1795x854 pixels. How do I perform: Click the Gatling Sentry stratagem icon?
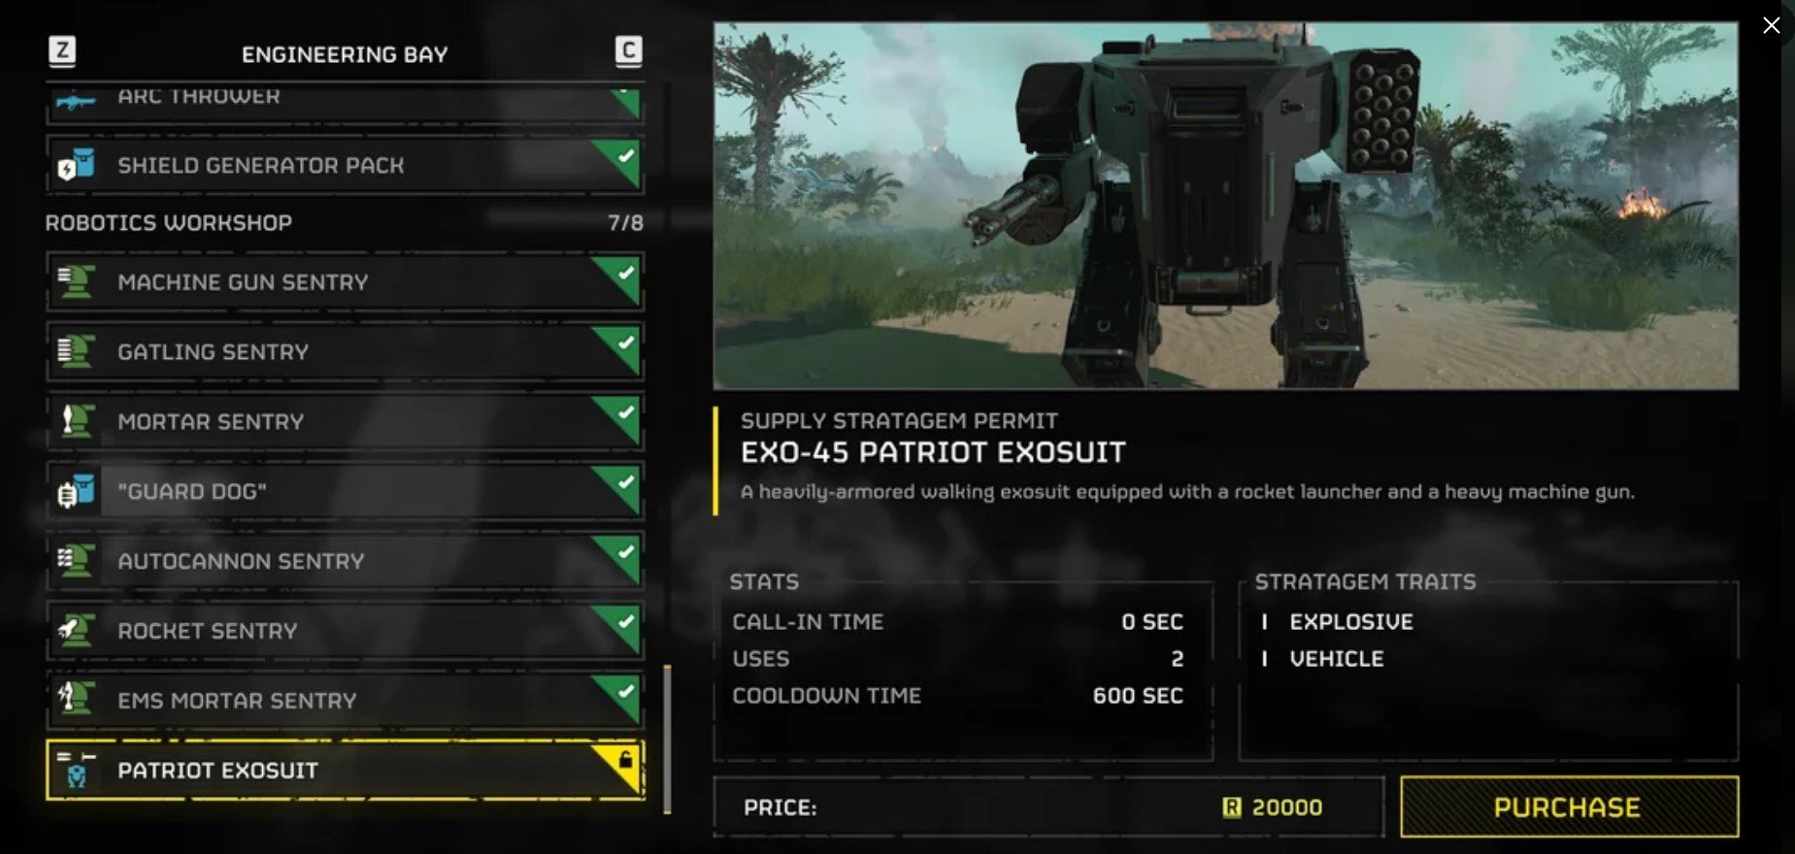[x=76, y=352]
